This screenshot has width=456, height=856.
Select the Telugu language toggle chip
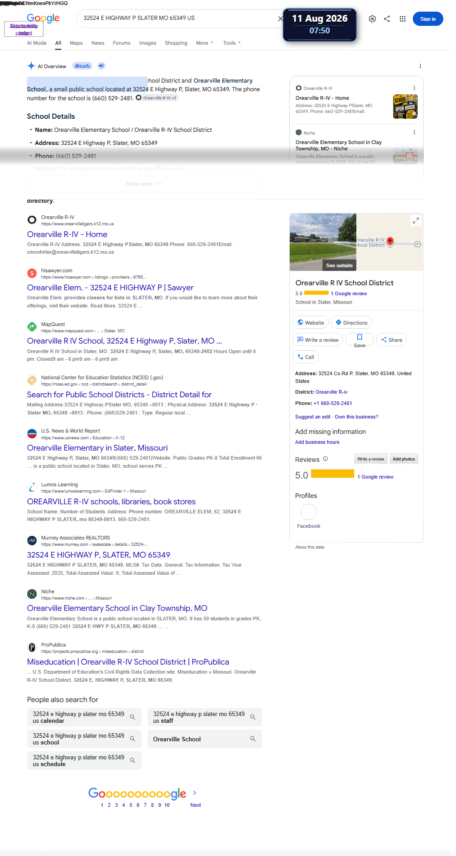pos(82,66)
